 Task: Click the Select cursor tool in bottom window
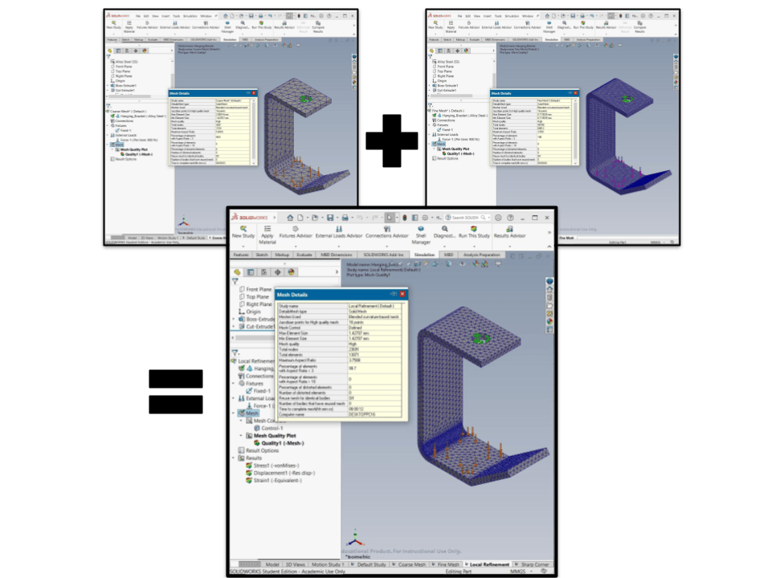point(390,218)
